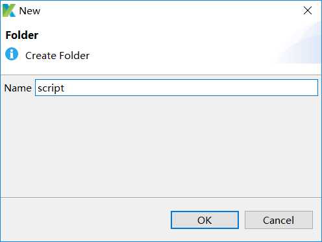Click the empty gray dialog body
Image resolution: width=322 pixels, height=242 pixels.
tap(161, 147)
